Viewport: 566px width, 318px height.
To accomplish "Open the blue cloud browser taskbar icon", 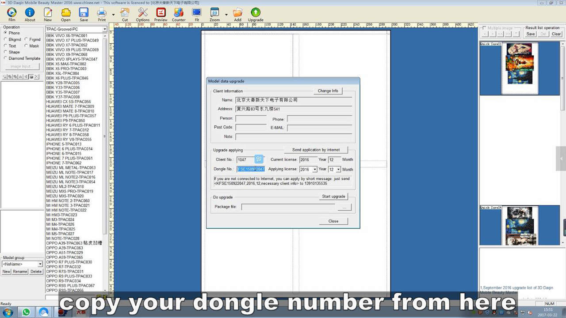I will (x=44, y=312).
